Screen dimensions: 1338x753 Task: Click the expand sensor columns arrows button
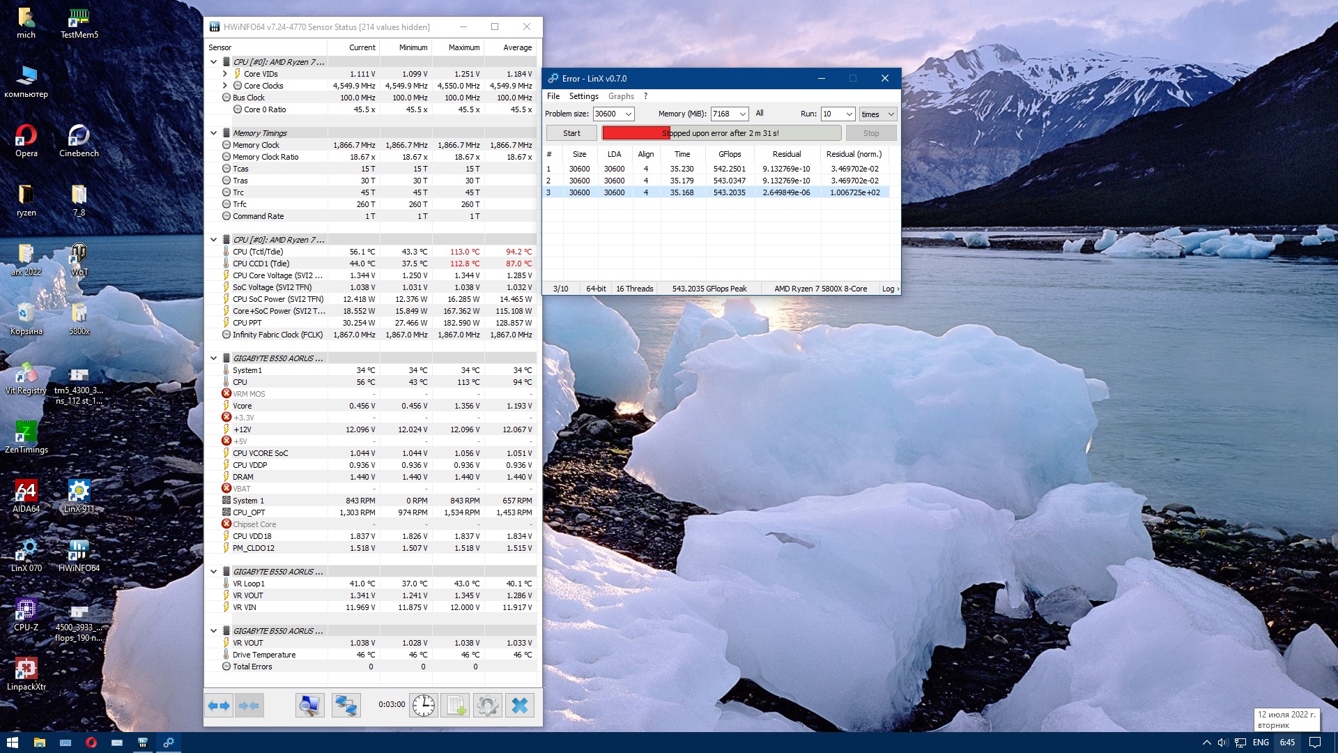[219, 706]
